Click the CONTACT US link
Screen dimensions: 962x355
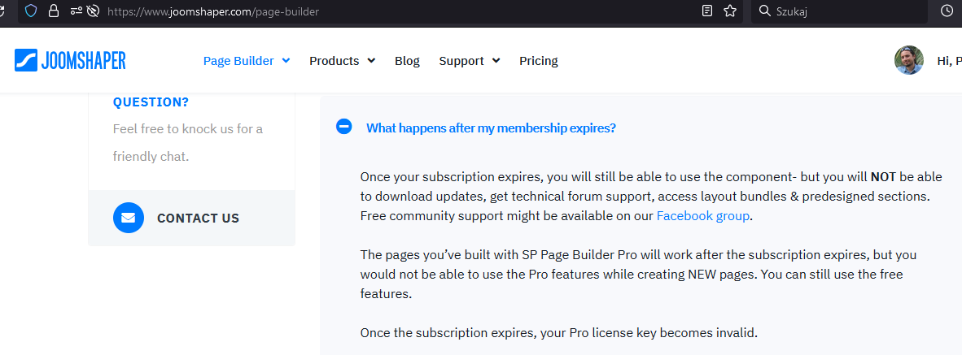pos(198,218)
